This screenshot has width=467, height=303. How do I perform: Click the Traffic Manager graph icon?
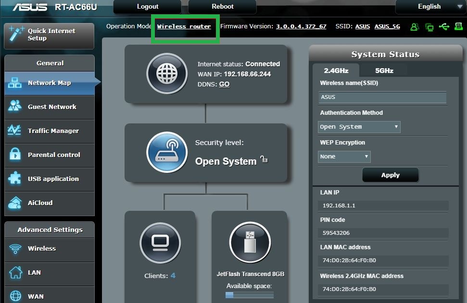(14, 130)
